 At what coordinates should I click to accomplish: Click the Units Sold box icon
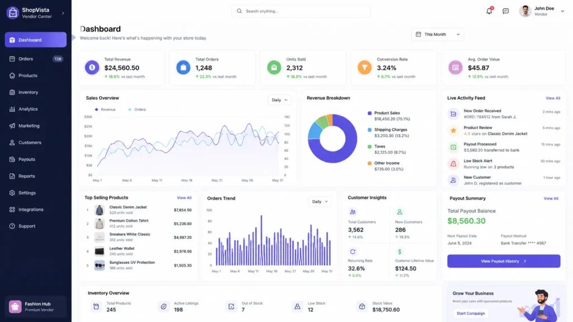pos(274,68)
